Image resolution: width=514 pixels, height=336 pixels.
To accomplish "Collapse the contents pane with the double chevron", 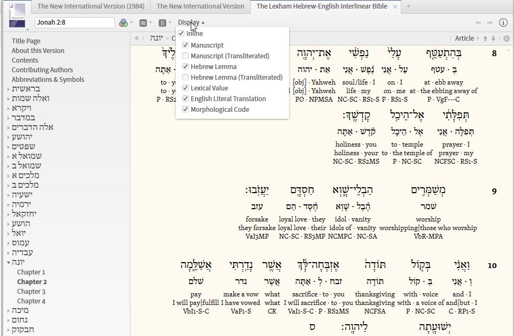I will tap(137, 38).
